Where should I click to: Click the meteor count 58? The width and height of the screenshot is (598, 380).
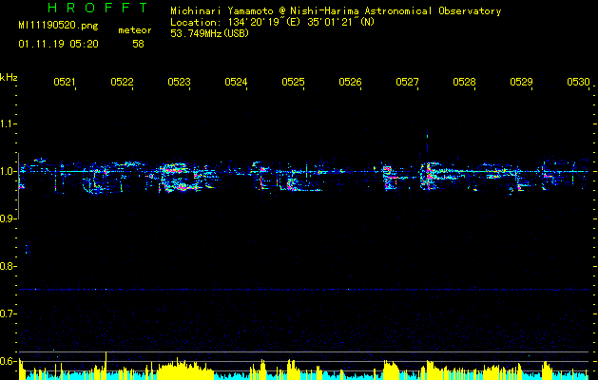pyautogui.click(x=138, y=45)
